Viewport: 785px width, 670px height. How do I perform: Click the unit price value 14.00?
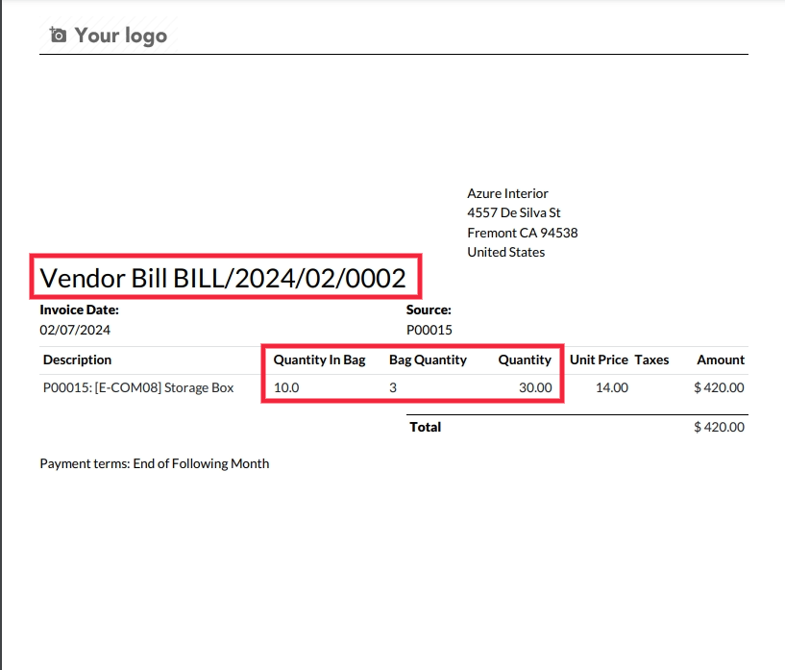pyautogui.click(x=612, y=387)
